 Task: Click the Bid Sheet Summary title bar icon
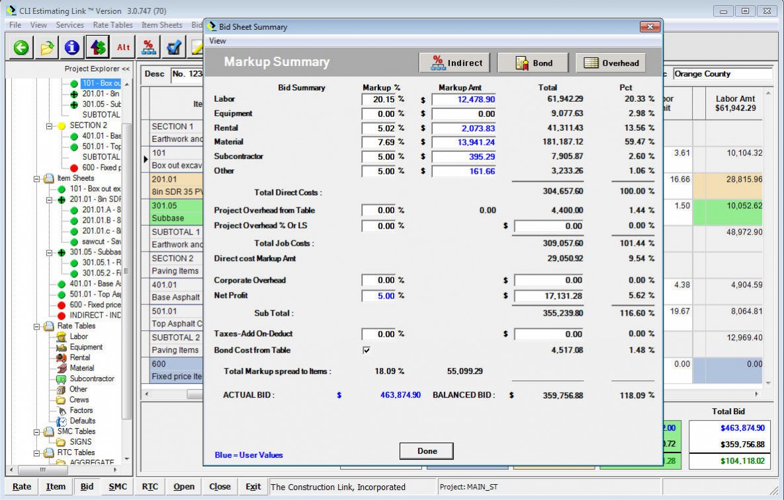pyautogui.click(x=212, y=26)
